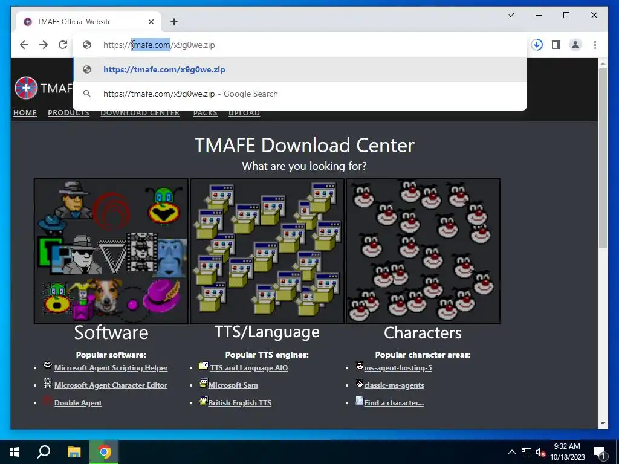Click the Microsoft Sam package icon
Image resolution: width=619 pixels, height=464 pixels.
coord(204,383)
